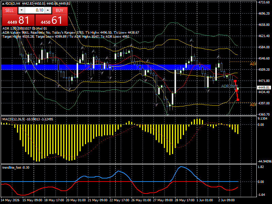Viewport: 272px width, 204px height.
Task: Click the 18 May 17:00 time label
Action: tap(54, 200)
